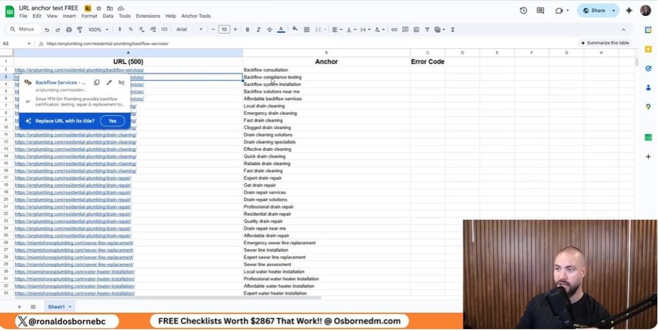Toggle strikethrough formatting
Image resolution: width=658 pixels, height=331 pixels.
click(x=269, y=30)
